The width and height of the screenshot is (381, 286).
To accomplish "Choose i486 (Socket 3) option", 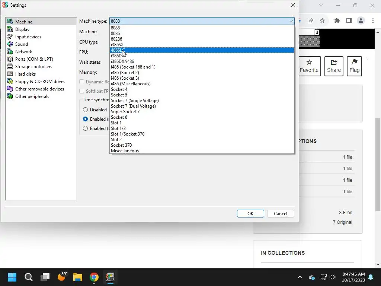I will (x=202, y=78).
